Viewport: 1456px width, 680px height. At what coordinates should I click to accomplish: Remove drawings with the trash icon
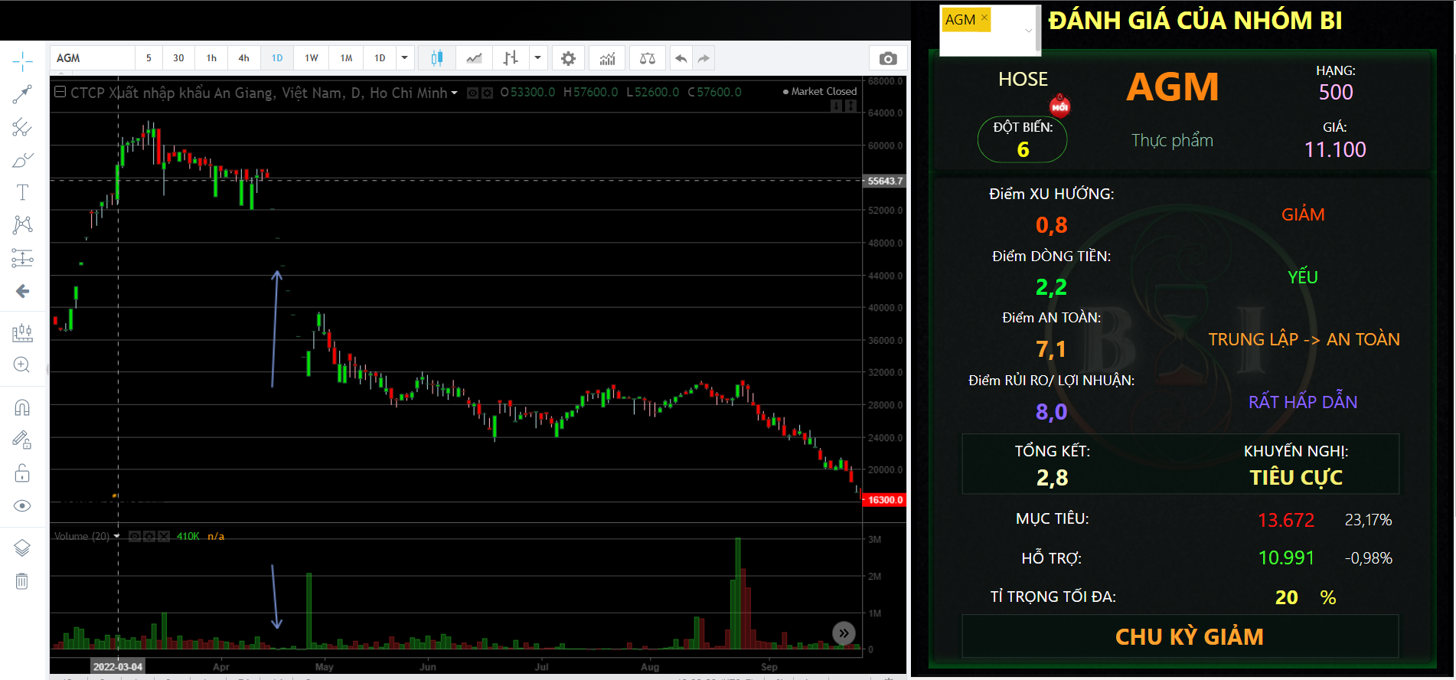click(x=22, y=581)
